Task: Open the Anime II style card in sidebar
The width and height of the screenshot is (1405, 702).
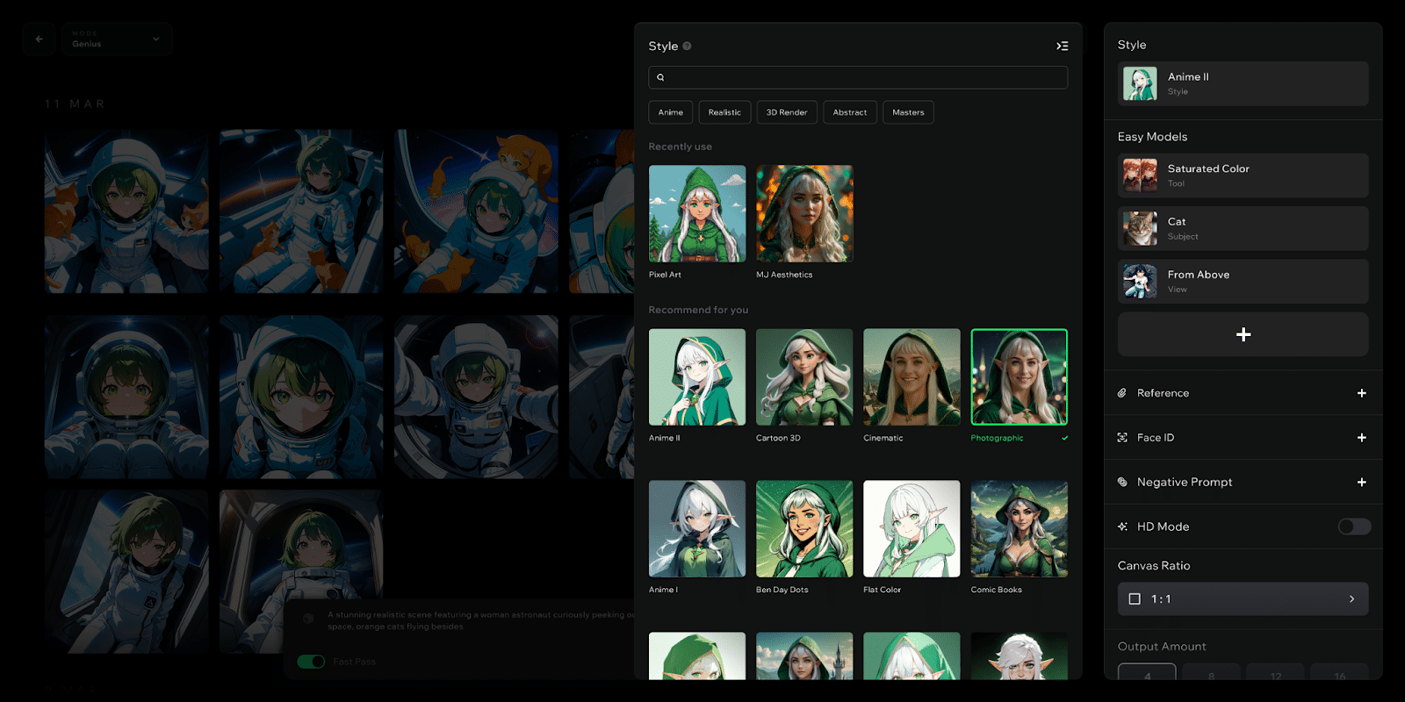Action: (1243, 83)
